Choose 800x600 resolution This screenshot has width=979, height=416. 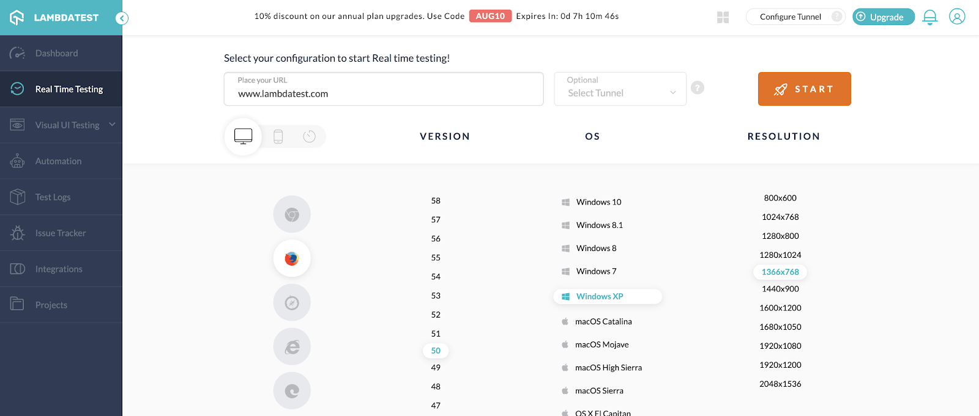click(780, 199)
